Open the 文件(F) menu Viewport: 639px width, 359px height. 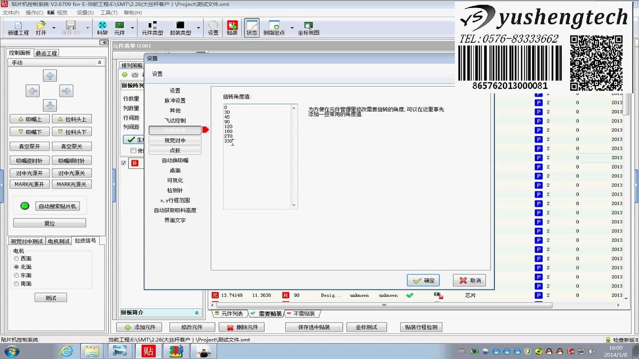11,12
